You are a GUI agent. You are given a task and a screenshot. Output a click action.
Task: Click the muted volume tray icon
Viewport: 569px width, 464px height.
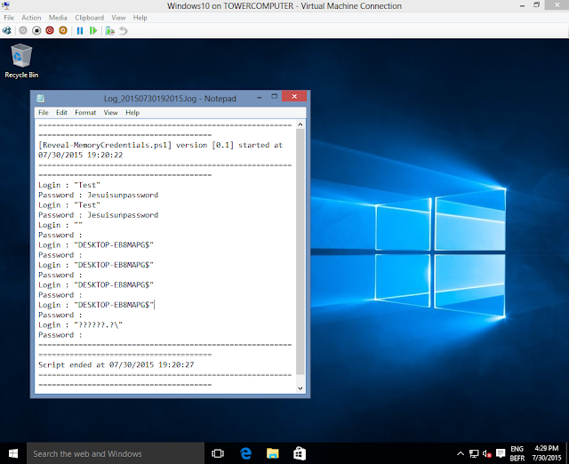click(x=487, y=453)
